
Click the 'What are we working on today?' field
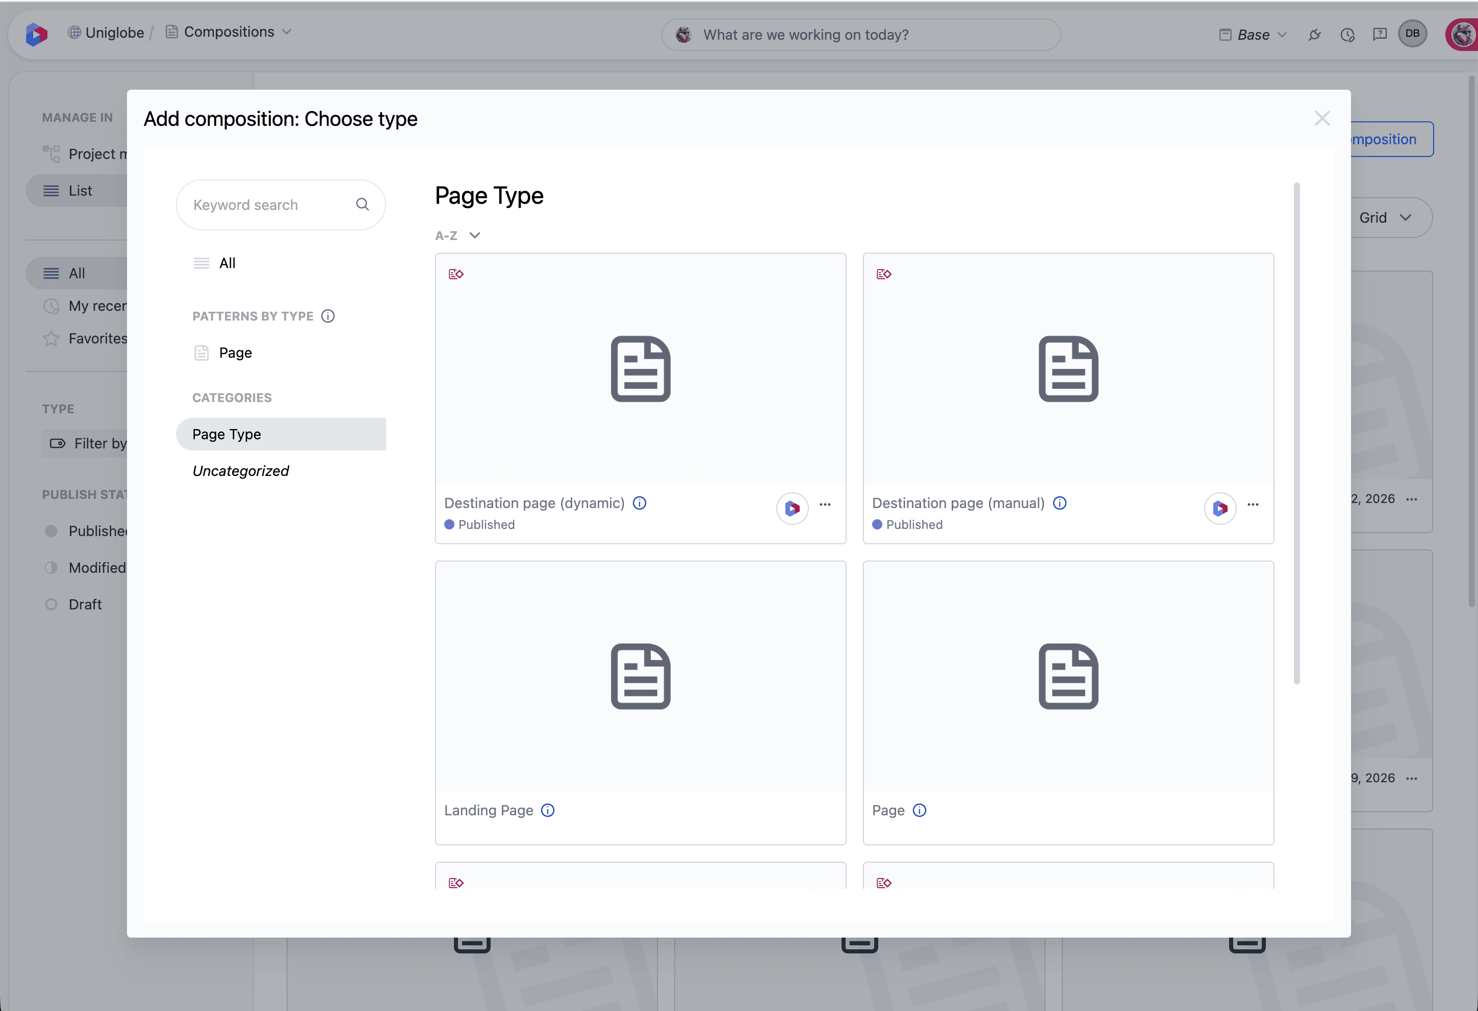click(x=861, y=35)
